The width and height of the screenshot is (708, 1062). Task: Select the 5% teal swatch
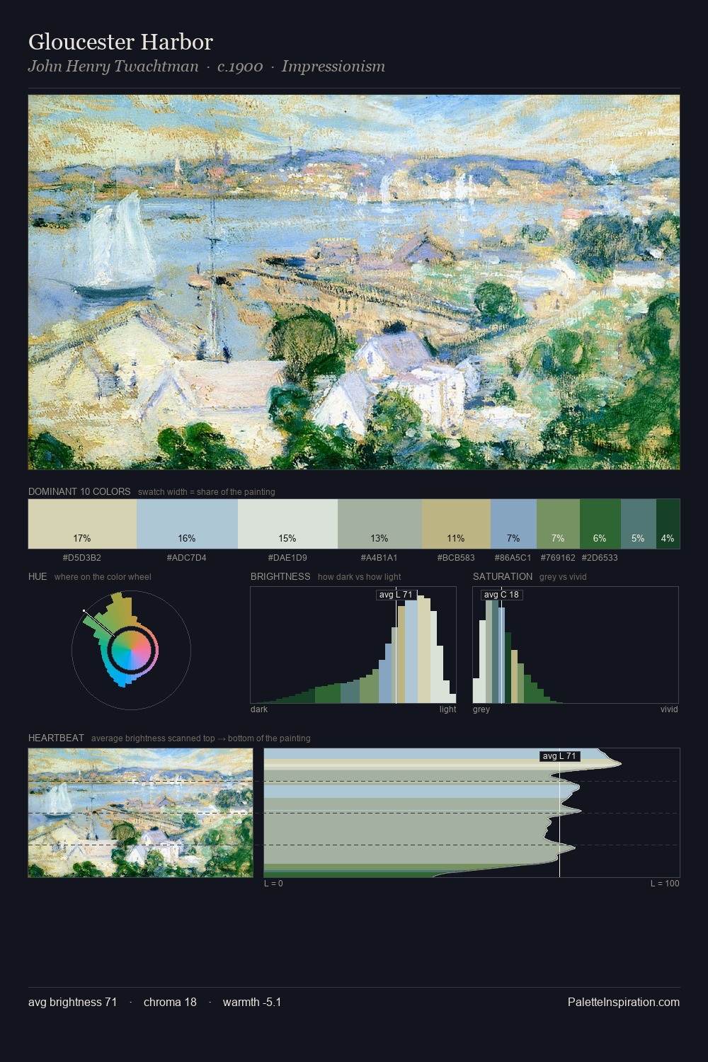click(638, 524)
